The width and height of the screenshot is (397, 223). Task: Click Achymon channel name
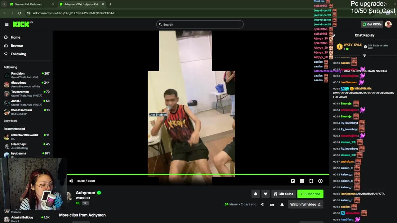pyautogui.click(x=85, y=193)
